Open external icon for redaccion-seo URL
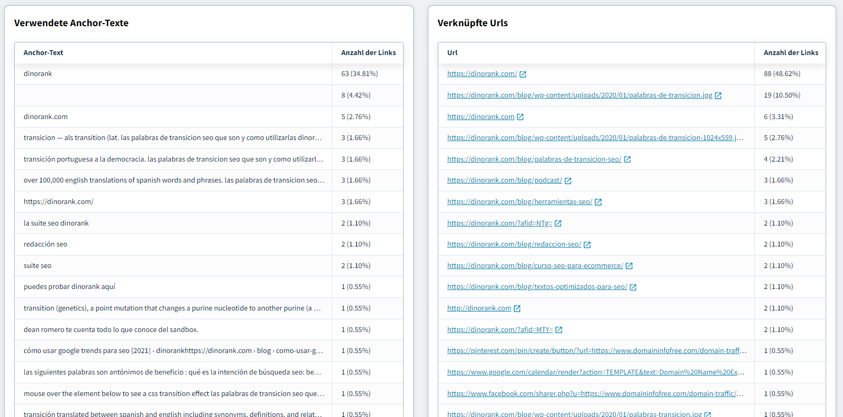The image size is (843, 417). pos(587,245)
